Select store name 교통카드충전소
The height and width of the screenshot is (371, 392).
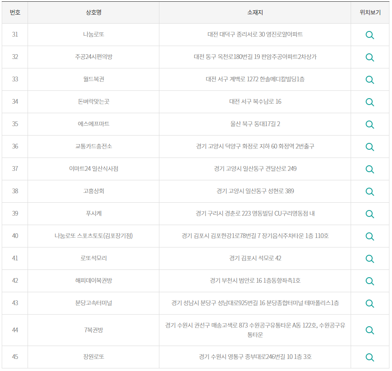pyautogui.click(x=93, y=146)
